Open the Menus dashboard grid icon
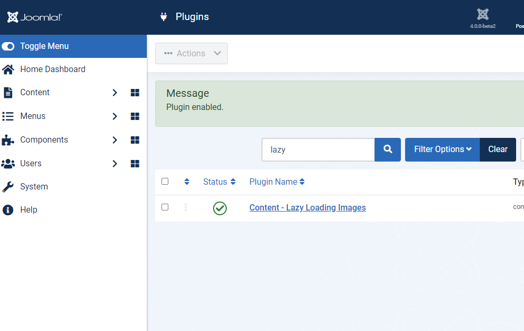 (135, 116)
